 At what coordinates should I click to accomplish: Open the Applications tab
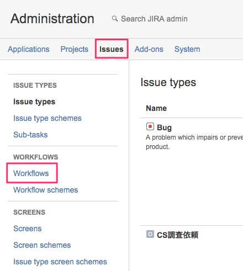coord(29,49)
